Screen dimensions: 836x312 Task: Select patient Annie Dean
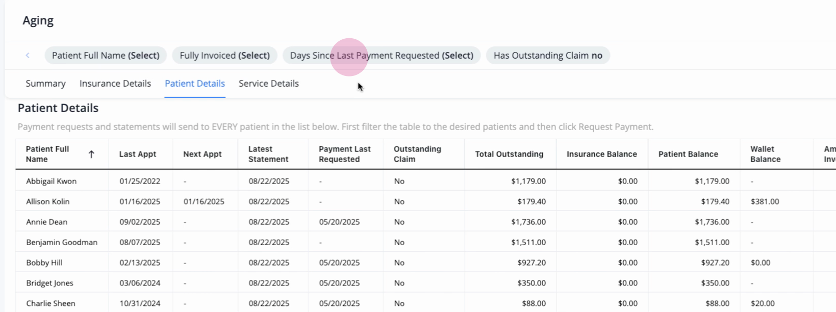46,222
